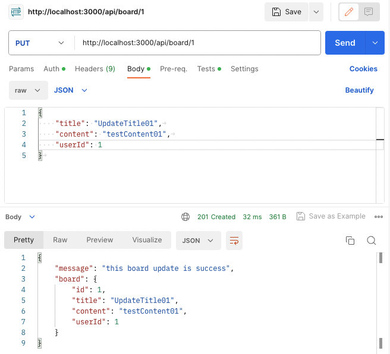Search the response with magnifier icon

[x=372, y=241]
